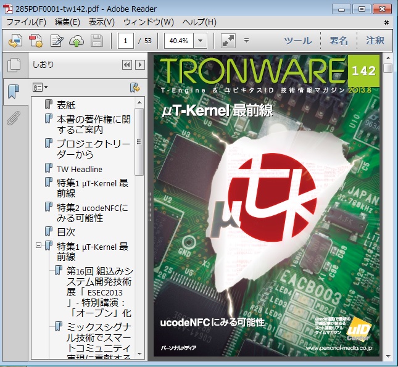Open the ファイル(F) menu
Viewport: 398px width, 367px height.
pyautogui.click(x=26, y=22)
